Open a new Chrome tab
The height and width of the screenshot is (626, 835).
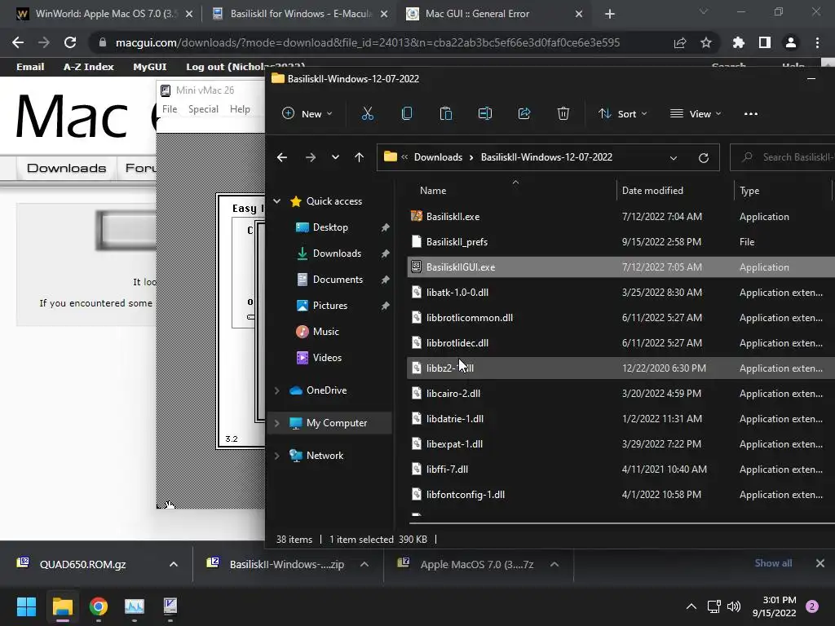pos(610,14)
